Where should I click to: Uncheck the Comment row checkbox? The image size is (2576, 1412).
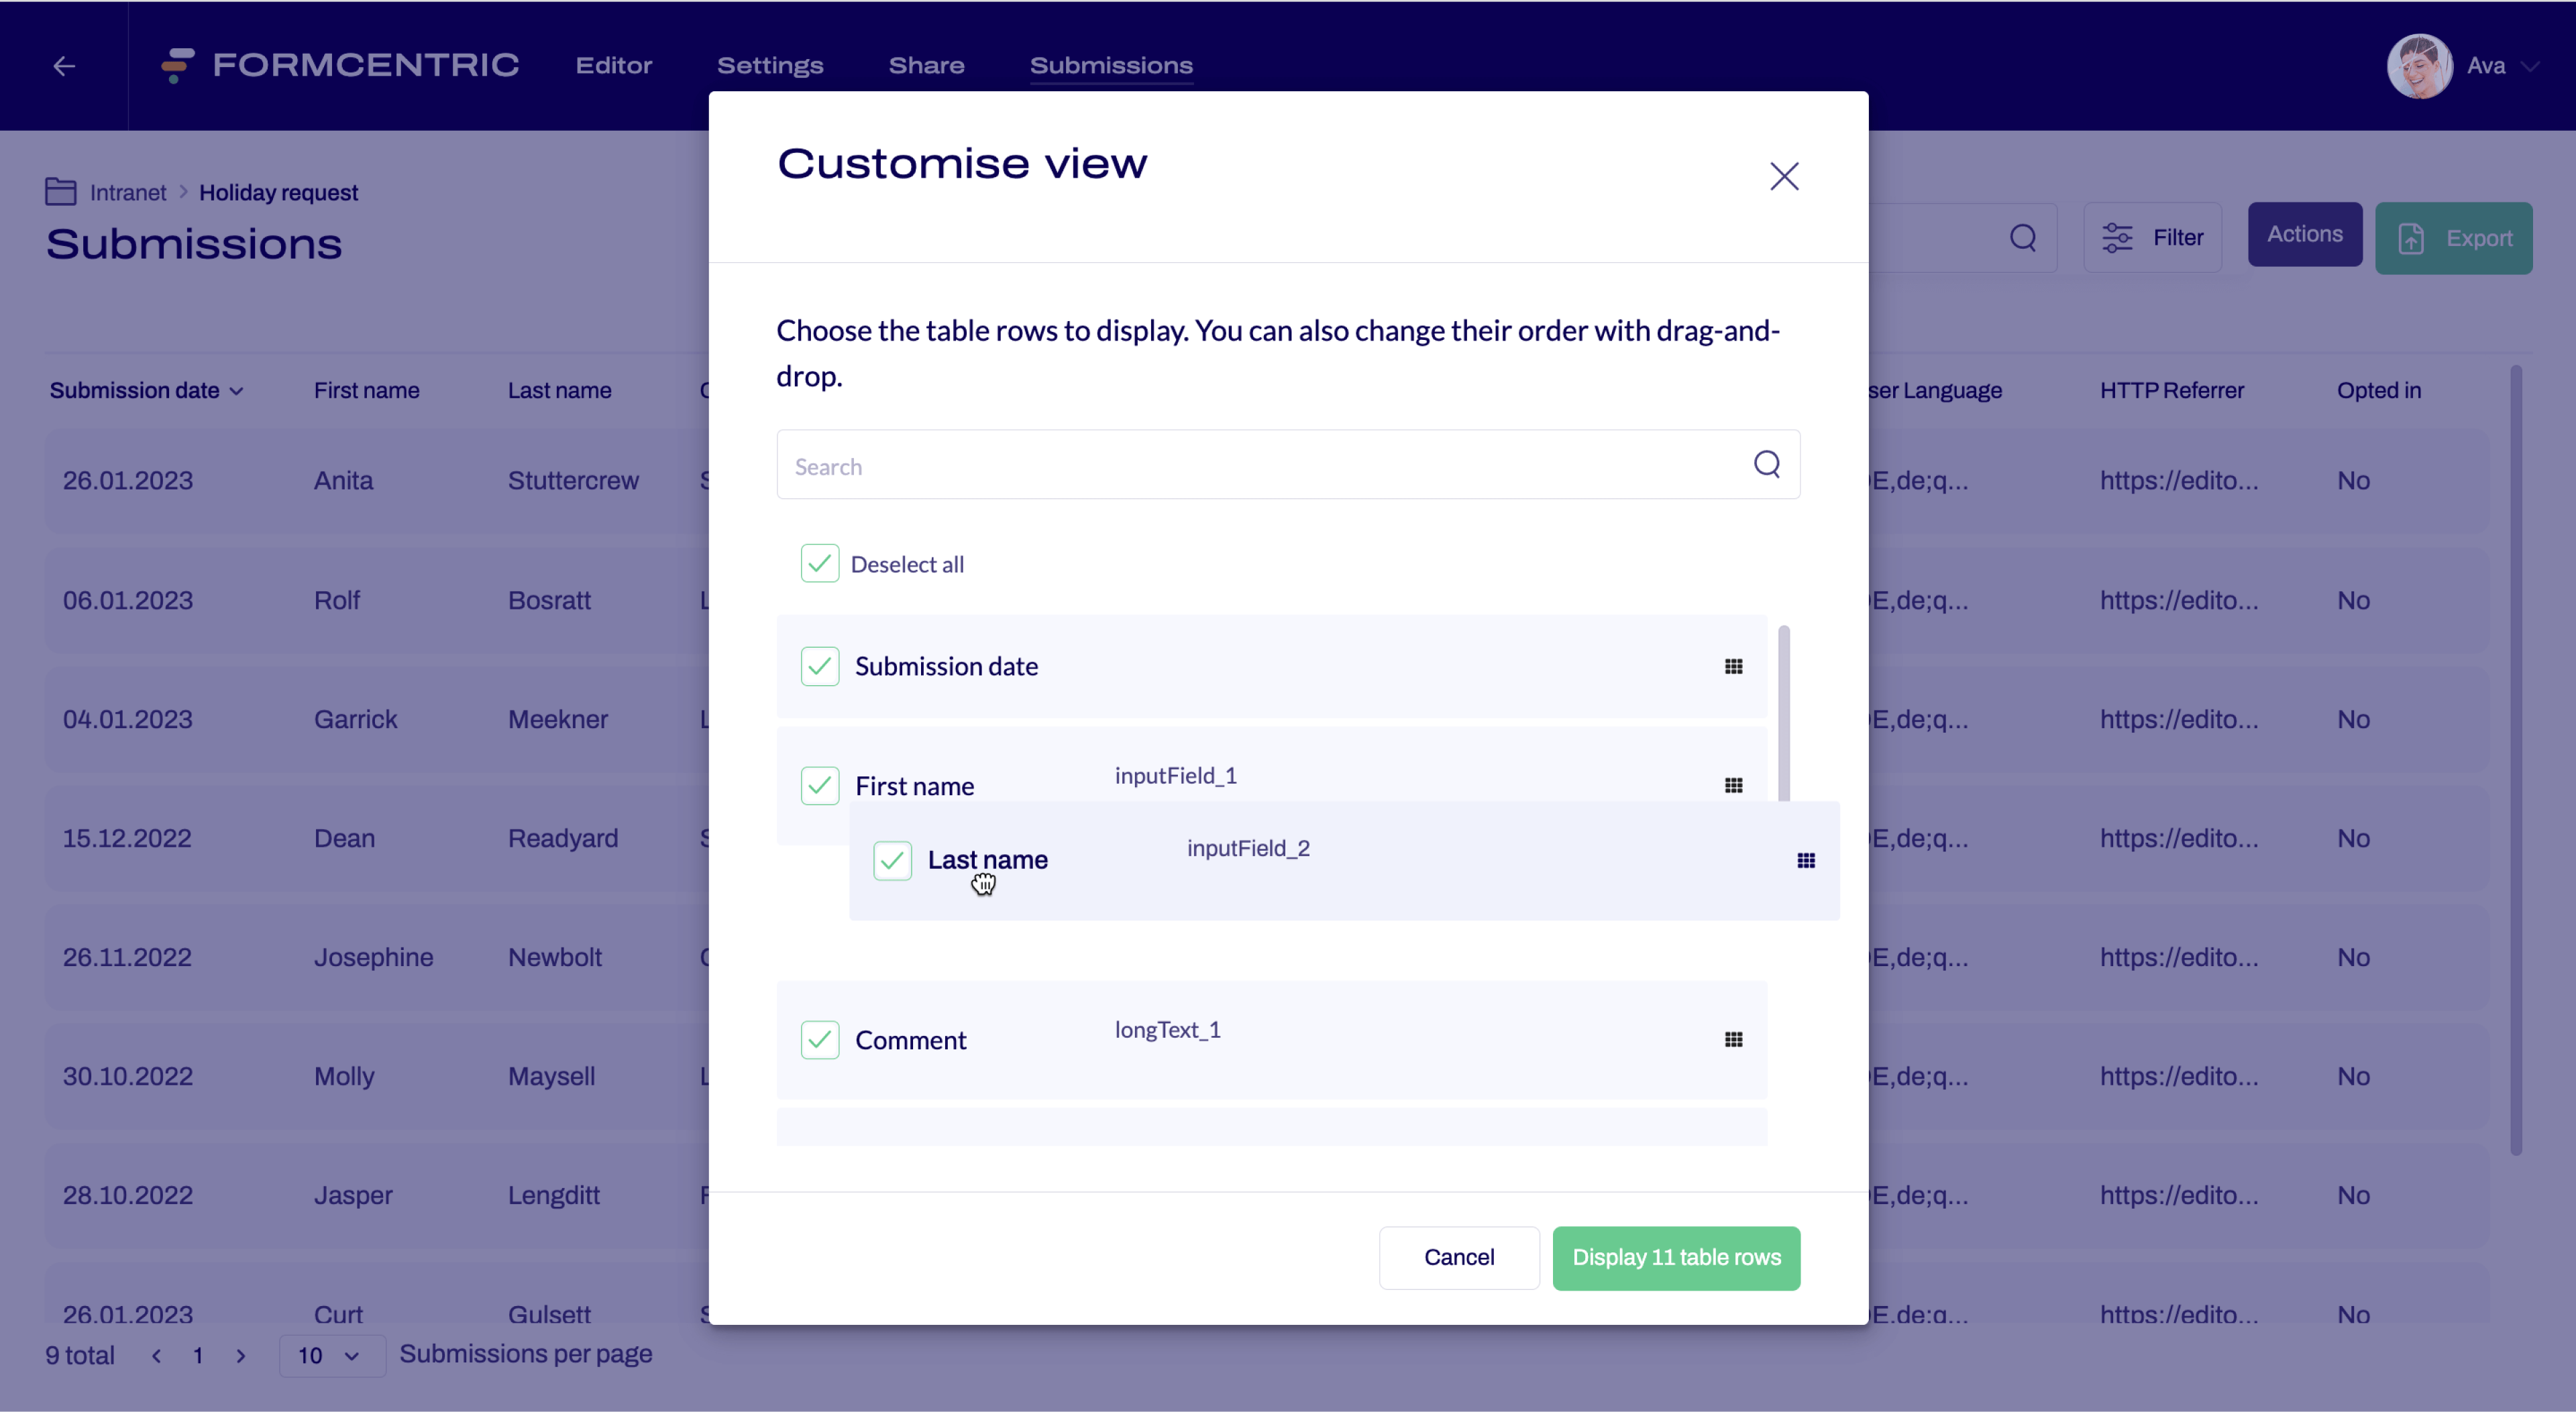point(819,1039)
